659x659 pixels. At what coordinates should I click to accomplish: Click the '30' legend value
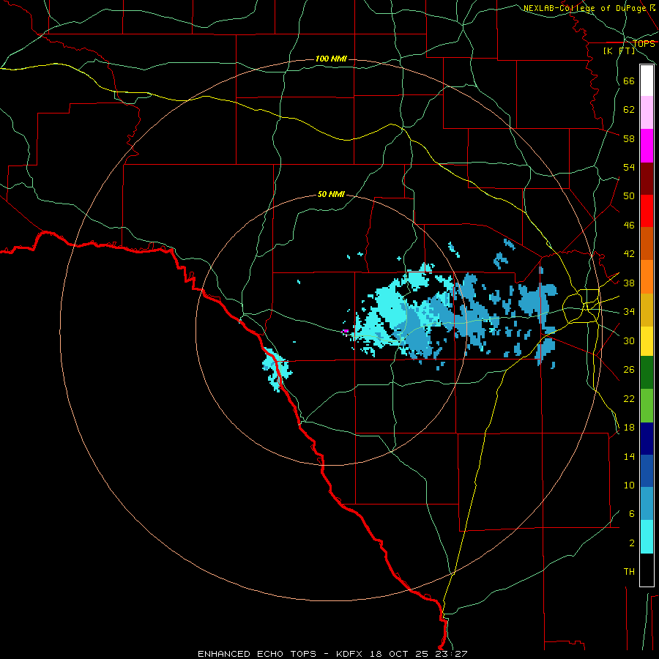[x=629, y=340]
